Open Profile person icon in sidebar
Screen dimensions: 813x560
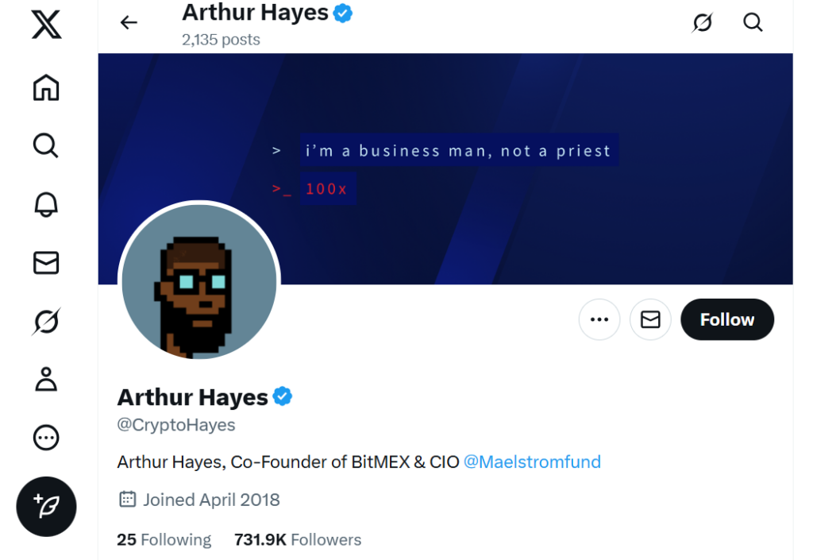pyautogui.click(x=46, y=379)
